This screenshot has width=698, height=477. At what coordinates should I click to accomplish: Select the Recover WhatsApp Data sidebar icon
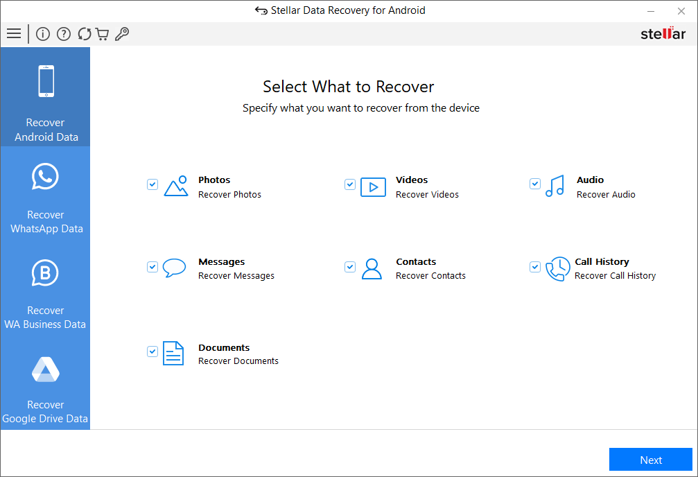coord(44,176)
